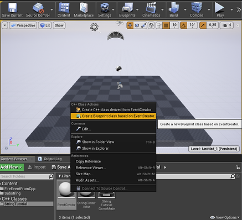Screen dimensions: 242x220
Task: Expand Build options dropdown arrow
Action: (x=185, y=9)
